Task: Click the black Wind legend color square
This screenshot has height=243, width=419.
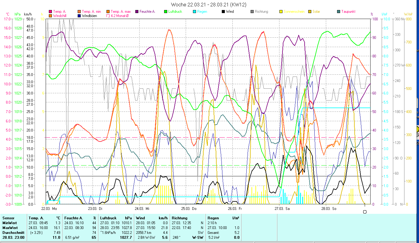Action: click(223, 12)
